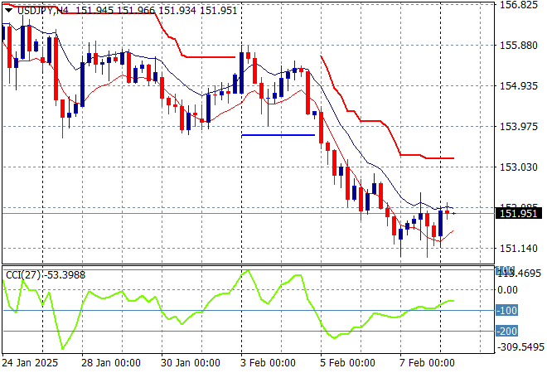Screen dimensions: 547x373
Task: Select the short blue horizontal line
Action: 278,135
